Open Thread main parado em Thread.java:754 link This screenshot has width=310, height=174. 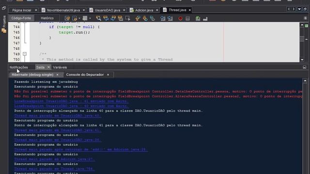coord(54,169)
